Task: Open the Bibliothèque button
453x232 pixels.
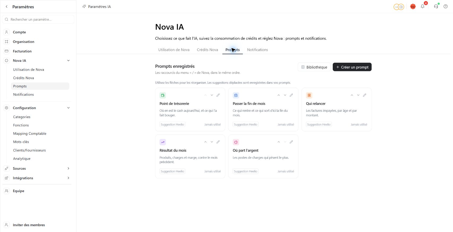Action: pos(314,67)
